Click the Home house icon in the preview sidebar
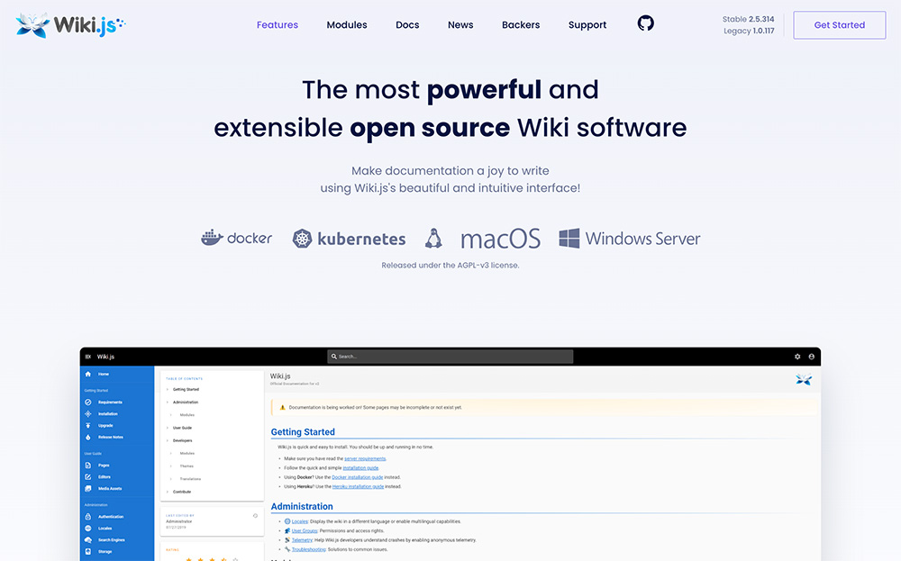The height and width of the screenshot is (561, 901). pos(88,374)
